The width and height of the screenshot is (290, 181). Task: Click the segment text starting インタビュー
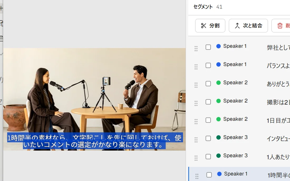(x=278, y=139)
